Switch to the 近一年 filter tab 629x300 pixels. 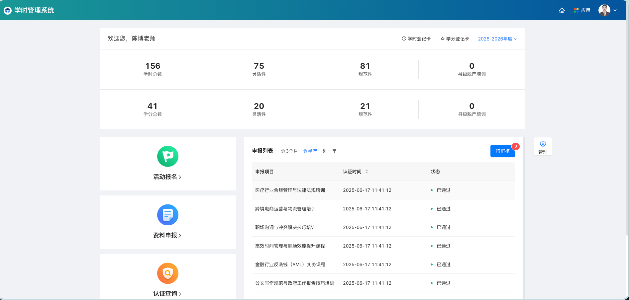tap(329, 151)
